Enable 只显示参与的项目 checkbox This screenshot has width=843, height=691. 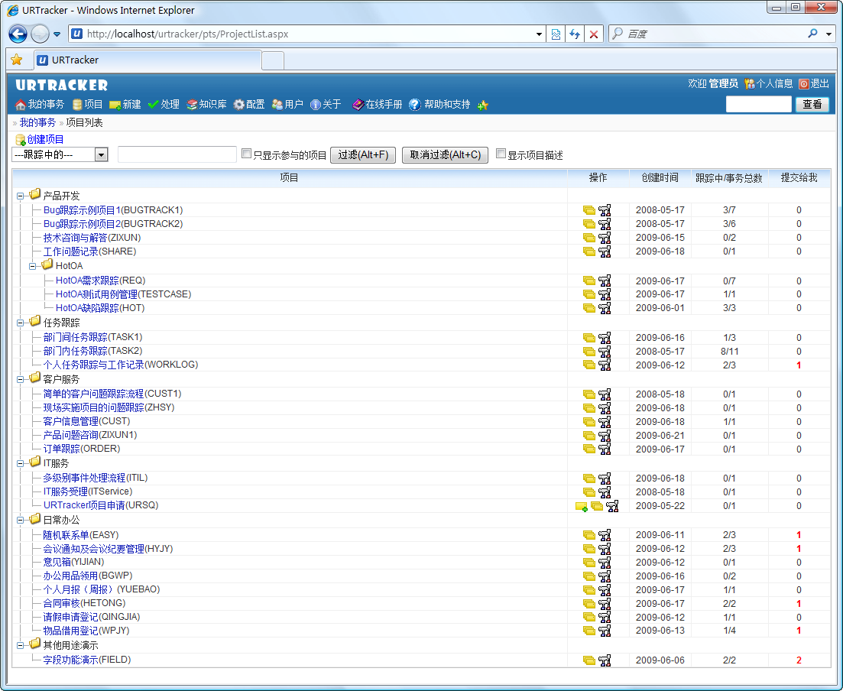(x=246, y=154)
